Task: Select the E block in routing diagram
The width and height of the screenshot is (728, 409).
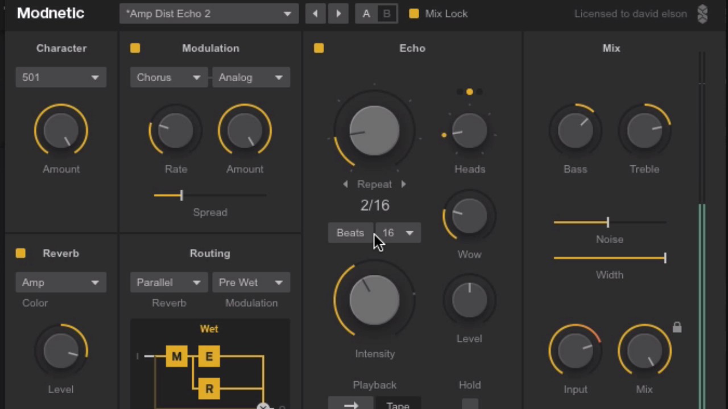Action: [x=209, y=356]
